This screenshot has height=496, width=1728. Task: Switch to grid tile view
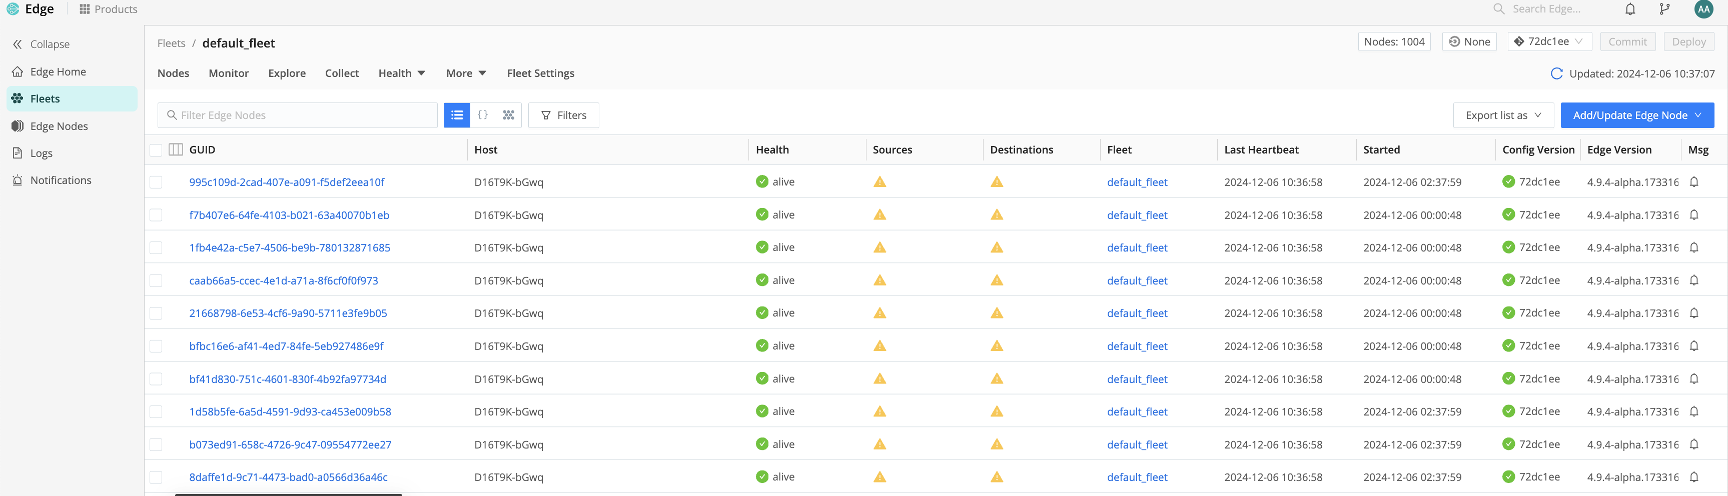click(508, 115)
